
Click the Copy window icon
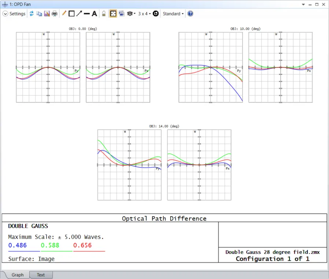tap(39, 14)
